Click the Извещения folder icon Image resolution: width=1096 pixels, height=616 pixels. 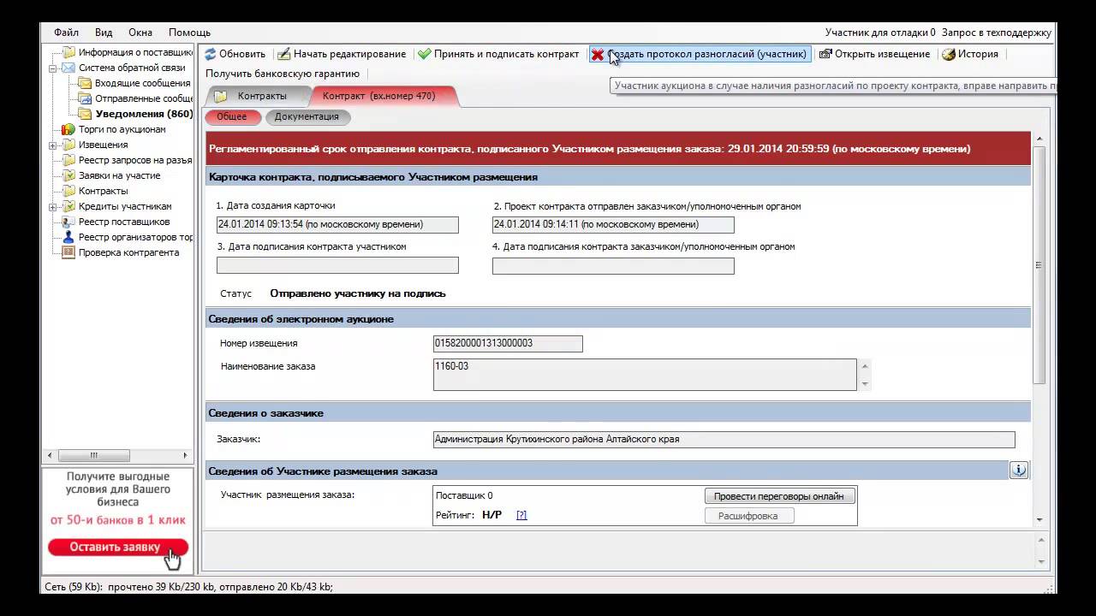68,145
